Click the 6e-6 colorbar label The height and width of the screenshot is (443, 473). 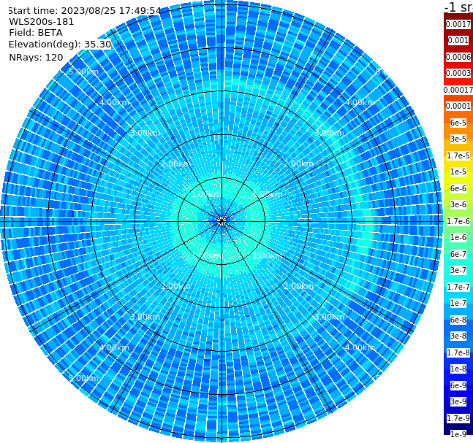pyautogui.click(x=458, y=188)
